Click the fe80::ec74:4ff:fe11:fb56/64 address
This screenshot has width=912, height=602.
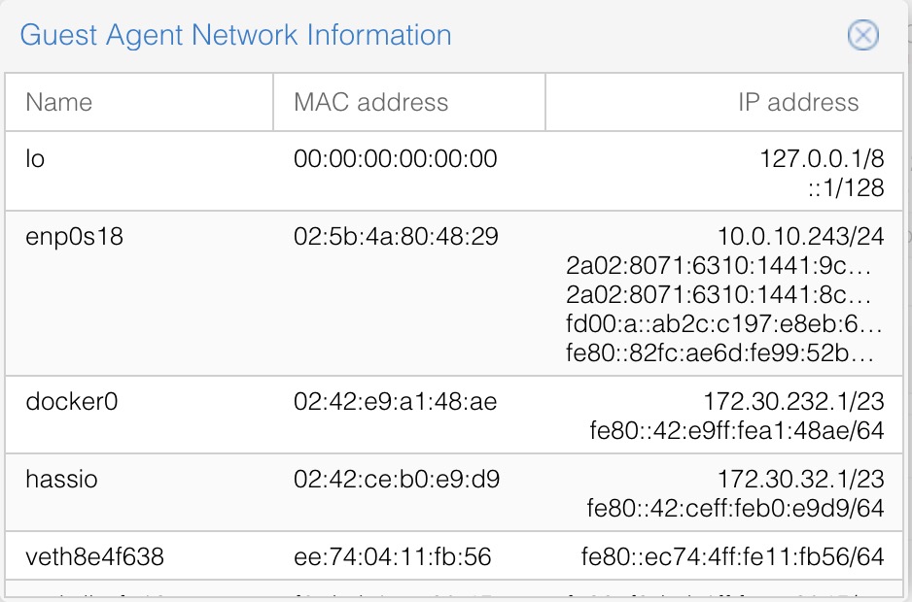point(733,556)
